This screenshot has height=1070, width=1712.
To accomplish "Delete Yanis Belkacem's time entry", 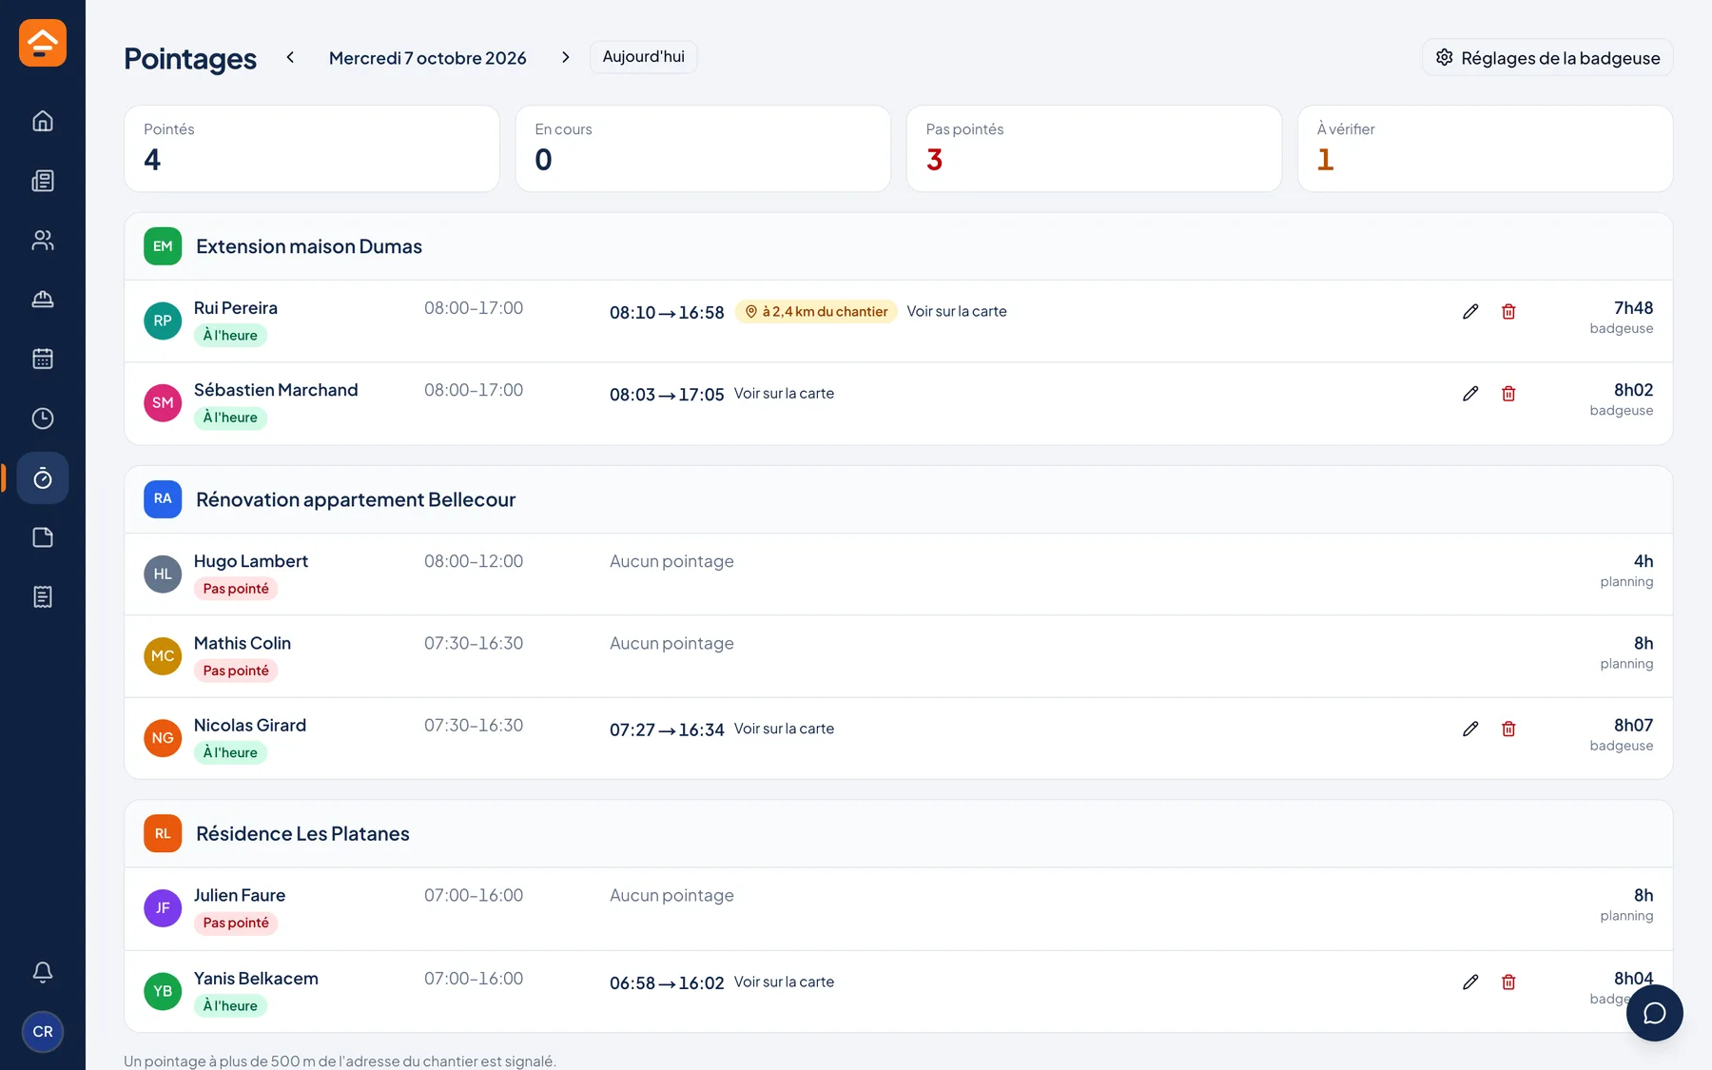I will (x=1508, y=982).
